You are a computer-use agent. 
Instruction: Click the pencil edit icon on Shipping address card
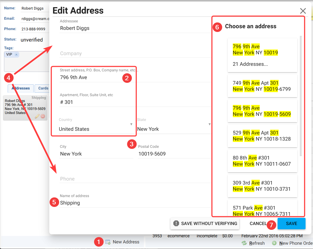tap(37, 116)
